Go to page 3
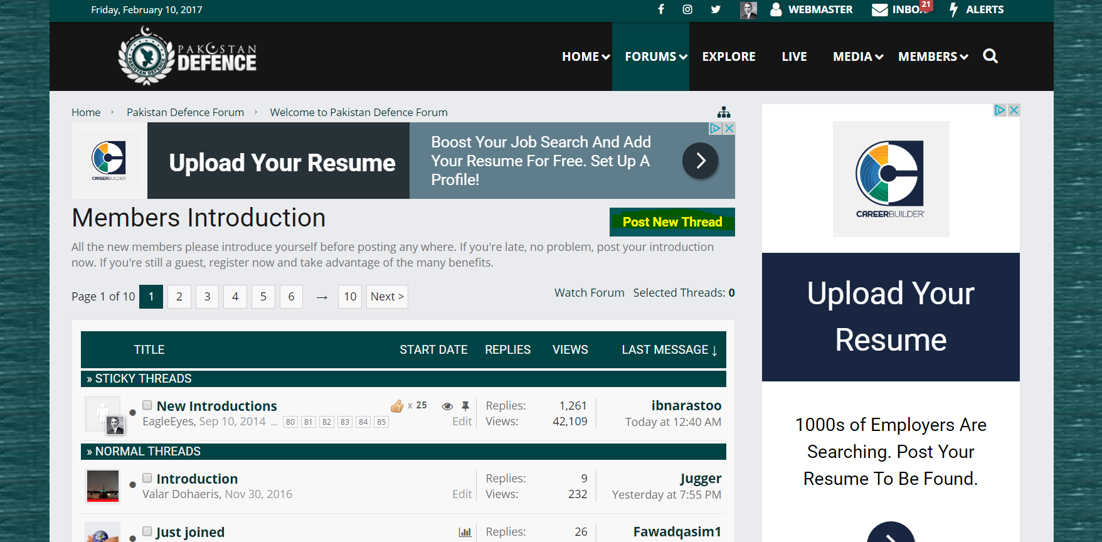 click(x=207, y=297)
